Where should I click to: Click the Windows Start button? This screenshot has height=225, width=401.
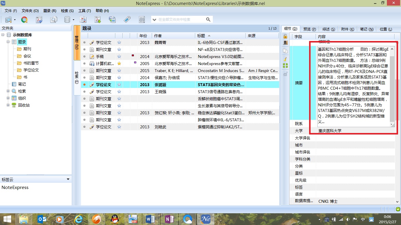(x=7, y=219)
